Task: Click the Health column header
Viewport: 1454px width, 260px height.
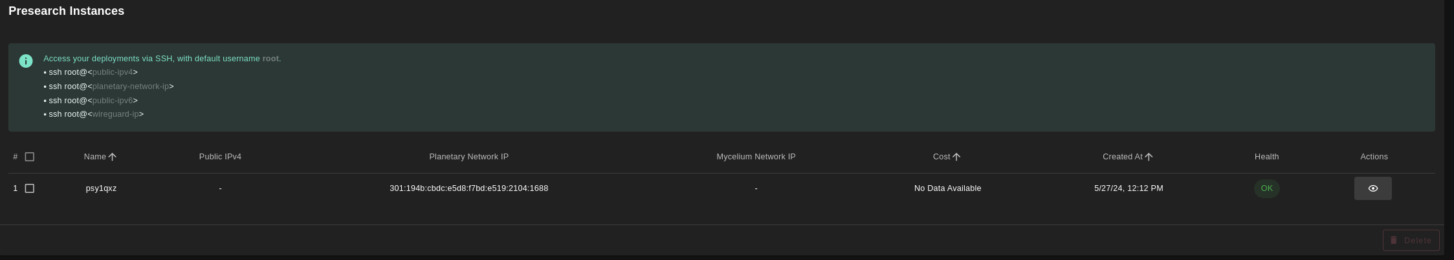Action: (1266, 157)
